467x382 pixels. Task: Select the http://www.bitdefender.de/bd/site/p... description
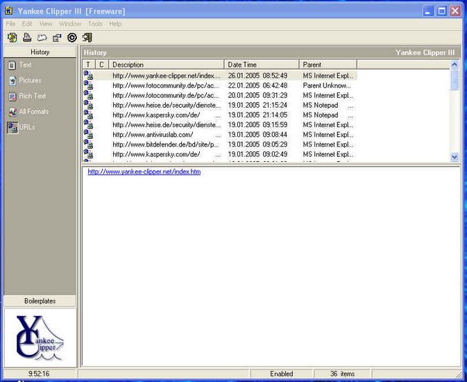tap(166, 144)
